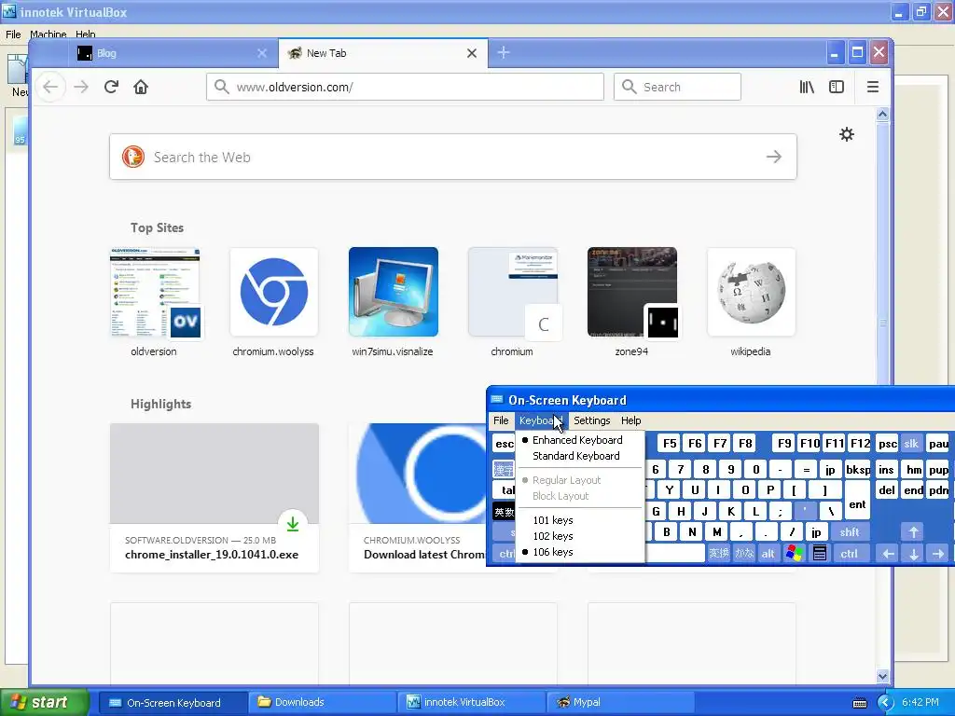The height and width of the screenshot is (716, 955).
Task: Submit web search with arrow button
Action: point(773,157)
